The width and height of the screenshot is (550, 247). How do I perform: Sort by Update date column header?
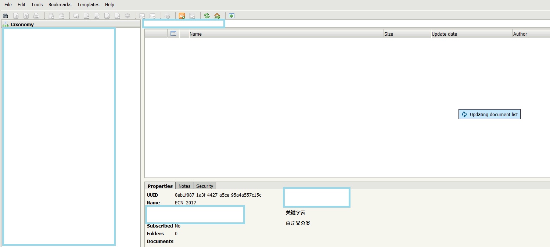444,34
